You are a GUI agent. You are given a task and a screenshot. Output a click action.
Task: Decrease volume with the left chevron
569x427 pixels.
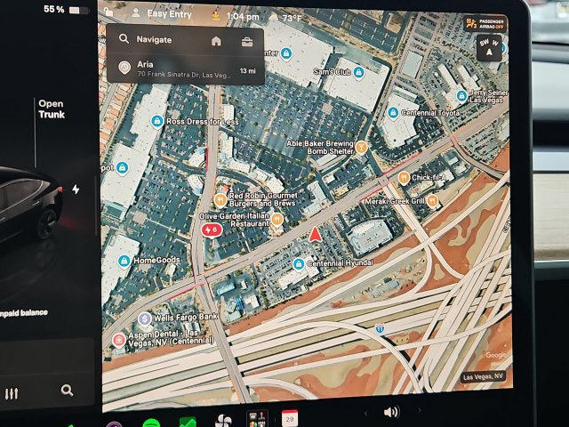pos(365,413)
